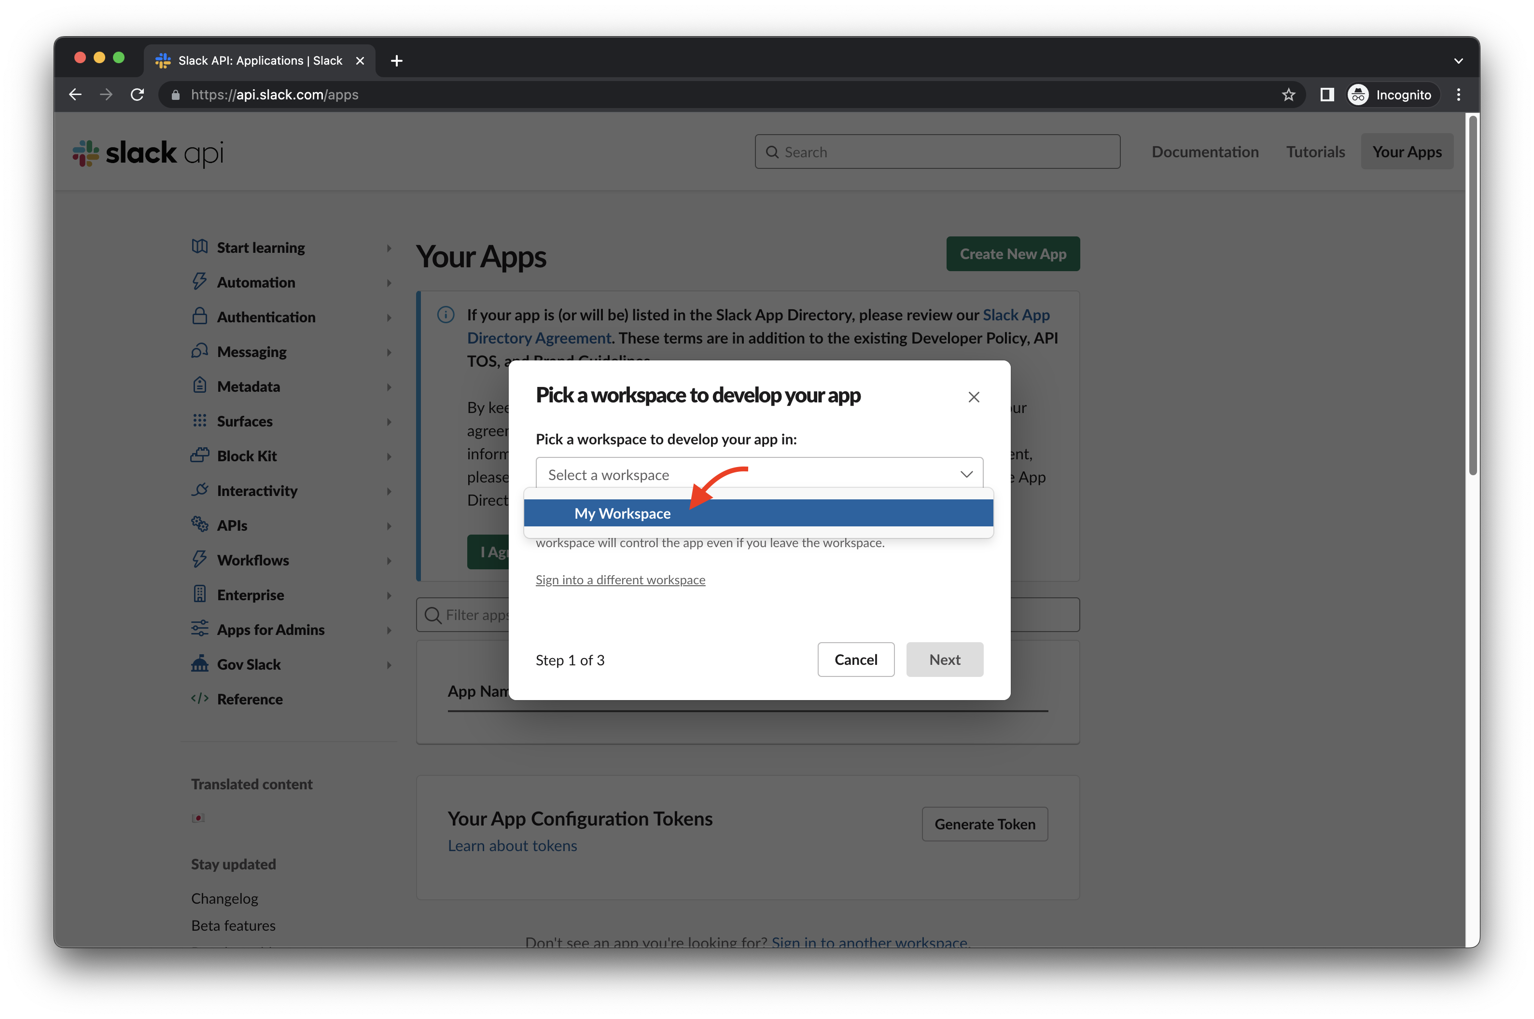Open a new browser tab
The height and width of the screenshot is (1019, 1534).
point(396,60)
